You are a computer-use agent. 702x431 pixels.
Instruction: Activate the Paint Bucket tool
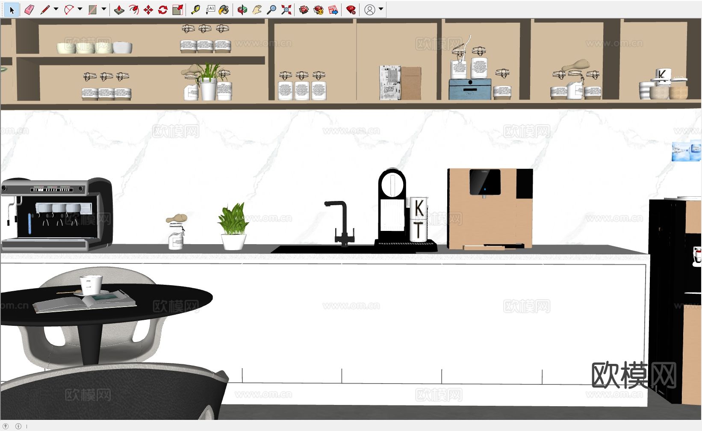(x=224, y=9)
